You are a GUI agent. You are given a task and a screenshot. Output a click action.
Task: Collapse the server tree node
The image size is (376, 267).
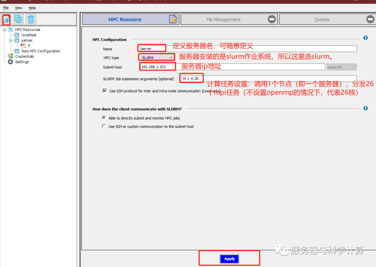click(10, 40)
